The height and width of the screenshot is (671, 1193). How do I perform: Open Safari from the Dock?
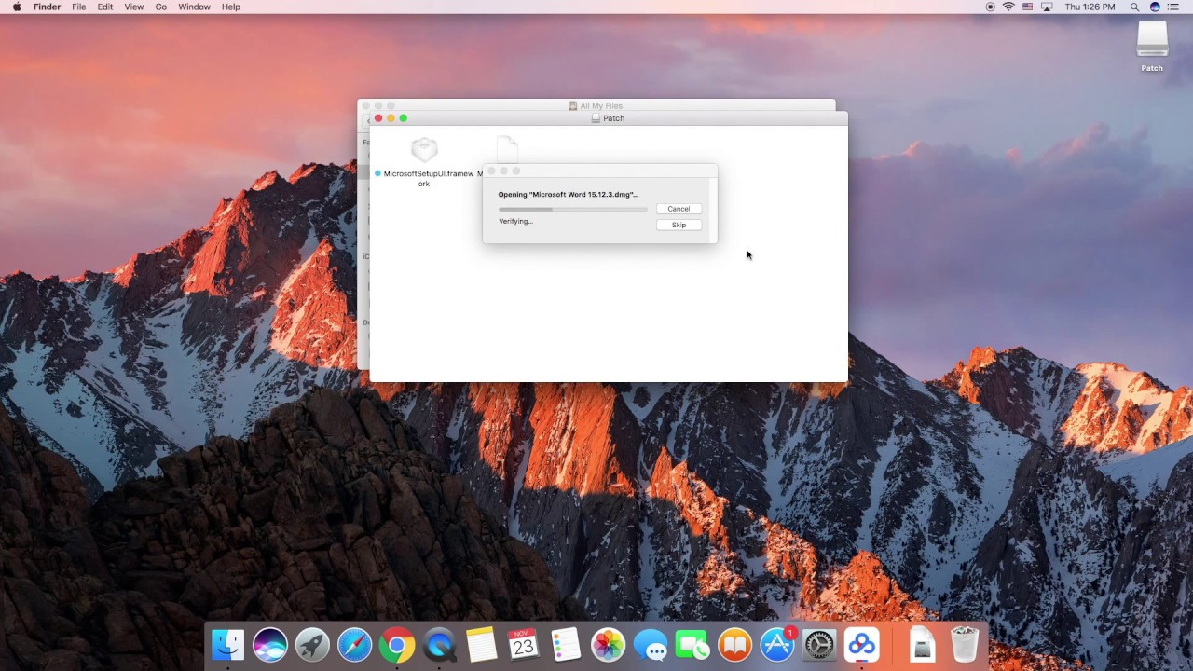pyautogui.click(x=355, y=645)
